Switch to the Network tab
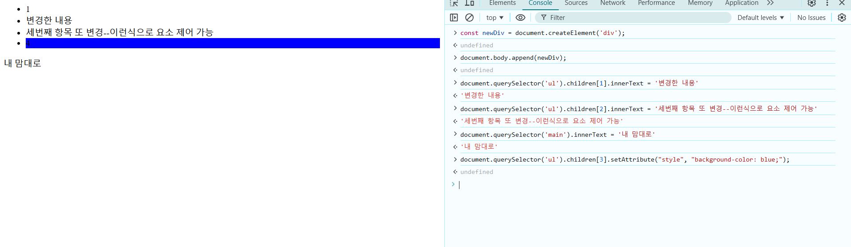The width and height of the screenshot is (851, 247). tap(613, 3)
